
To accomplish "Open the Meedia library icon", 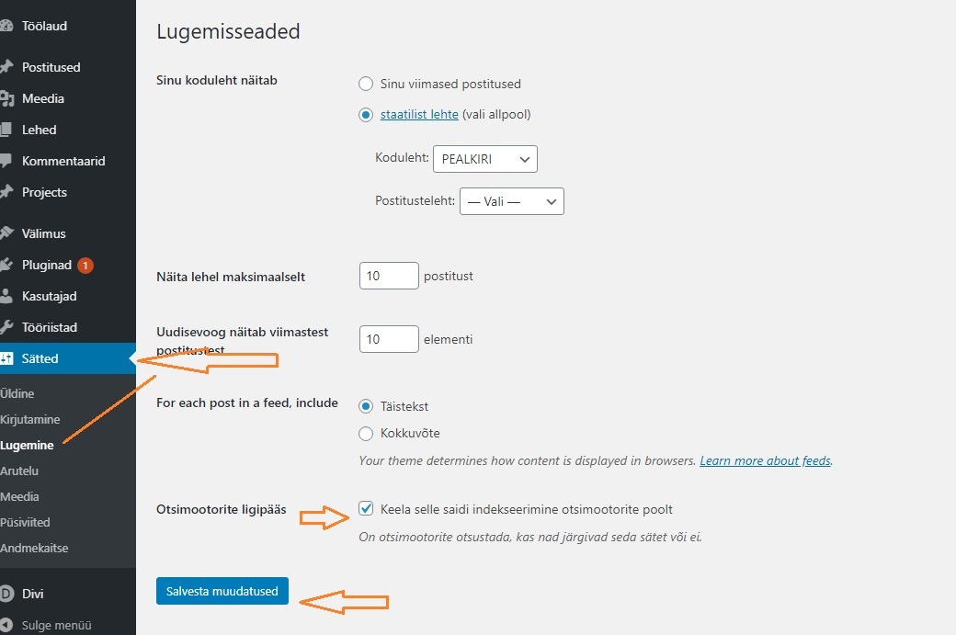I will pyautogui.click(x=6, y=98).
